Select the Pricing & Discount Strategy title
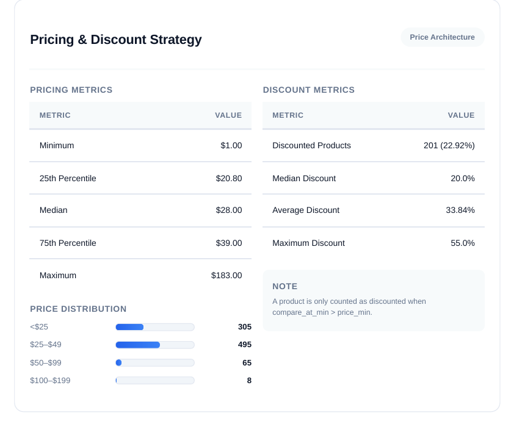This screenshot has width=525, height=435. click(x=115, y=40)
